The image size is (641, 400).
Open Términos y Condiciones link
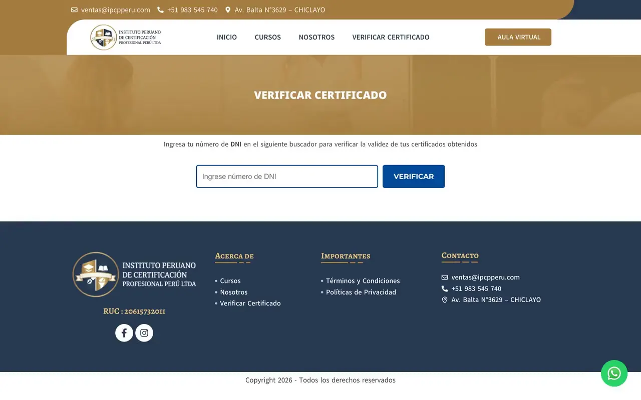363,281
